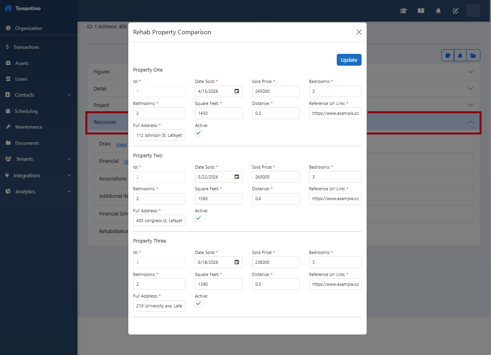Close the Rehab Property Comparison dialog

pyautogui.click(x=359, y=32)
